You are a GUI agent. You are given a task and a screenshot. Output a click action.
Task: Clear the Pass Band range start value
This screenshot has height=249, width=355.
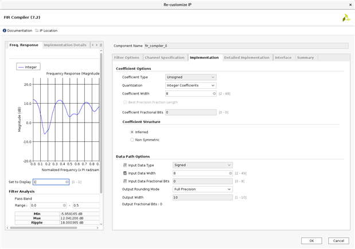(64, 205)
